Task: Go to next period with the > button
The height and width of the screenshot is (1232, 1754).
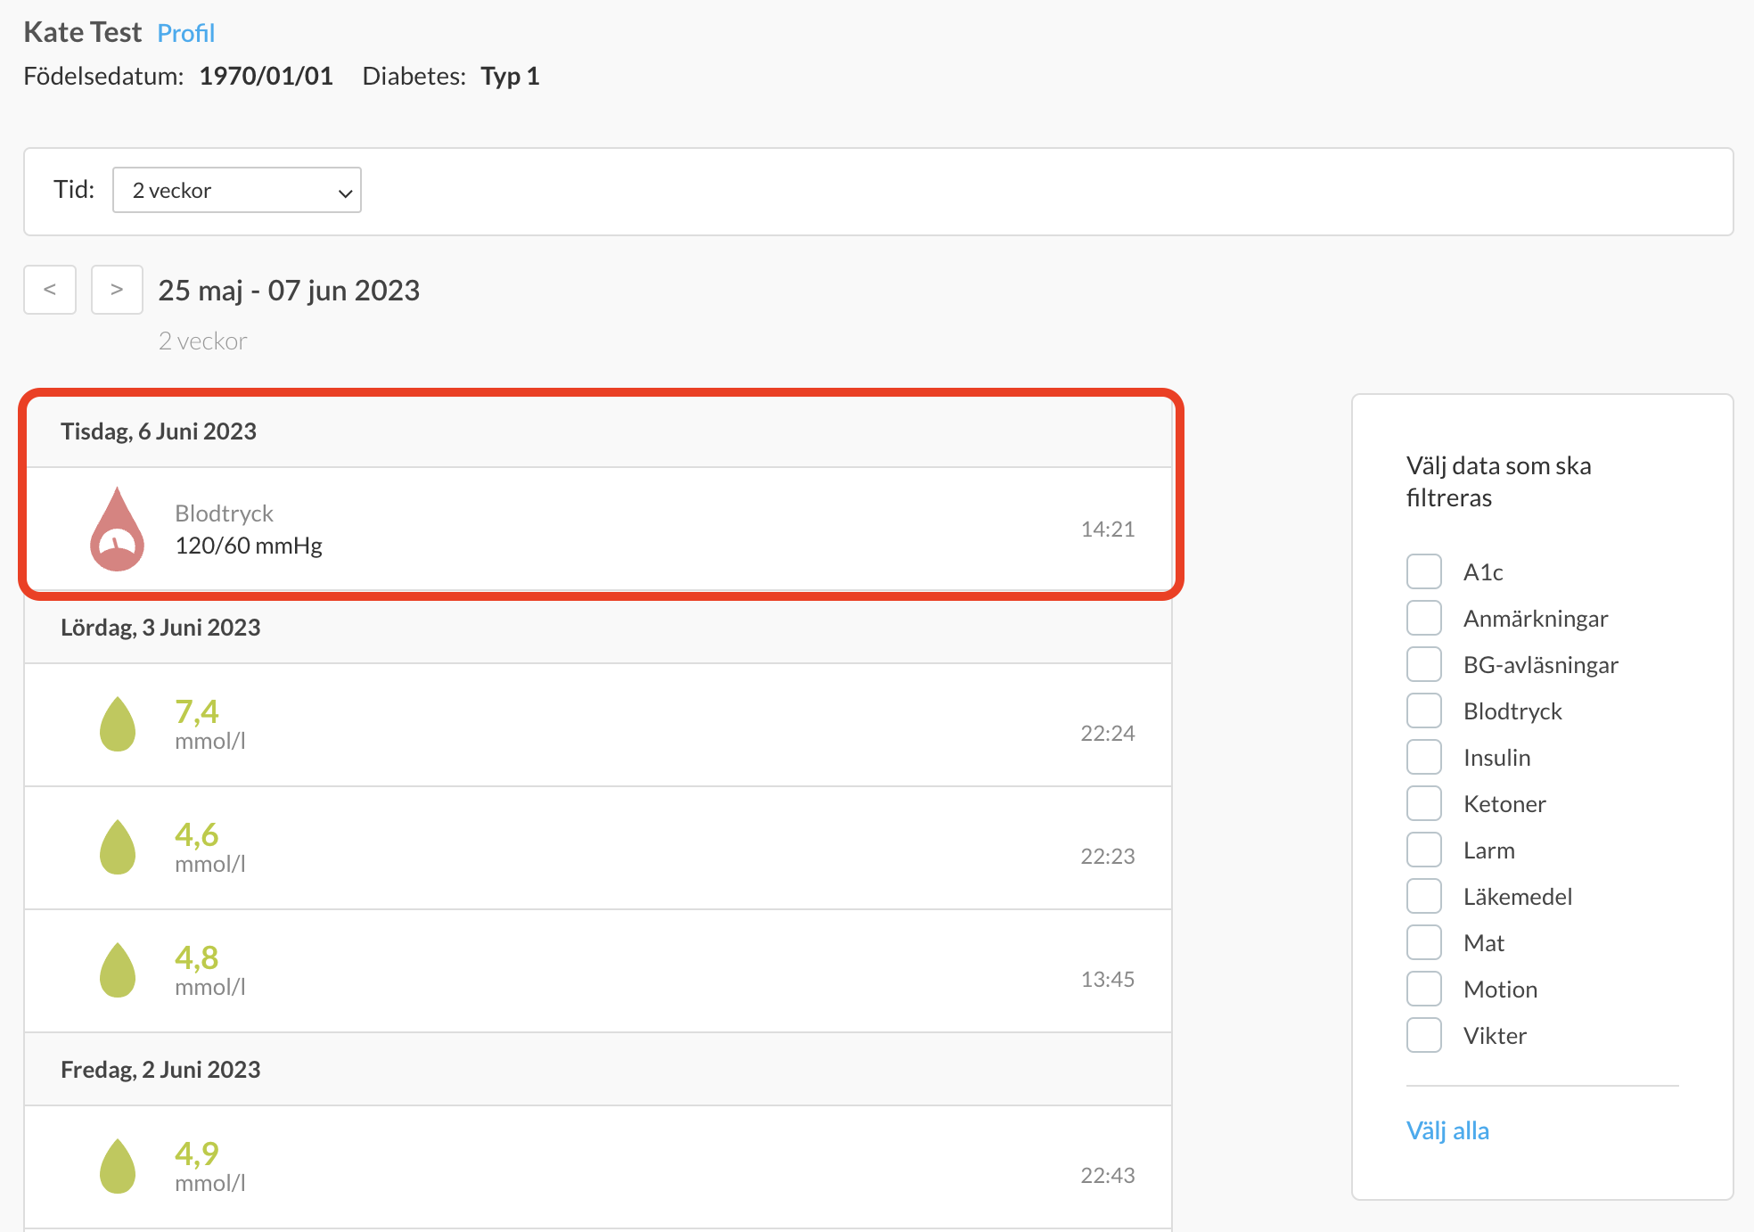Action: tap(117, 290)
